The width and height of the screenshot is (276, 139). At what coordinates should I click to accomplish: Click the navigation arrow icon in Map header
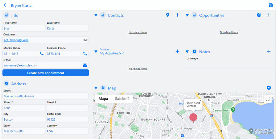(269, 88)
